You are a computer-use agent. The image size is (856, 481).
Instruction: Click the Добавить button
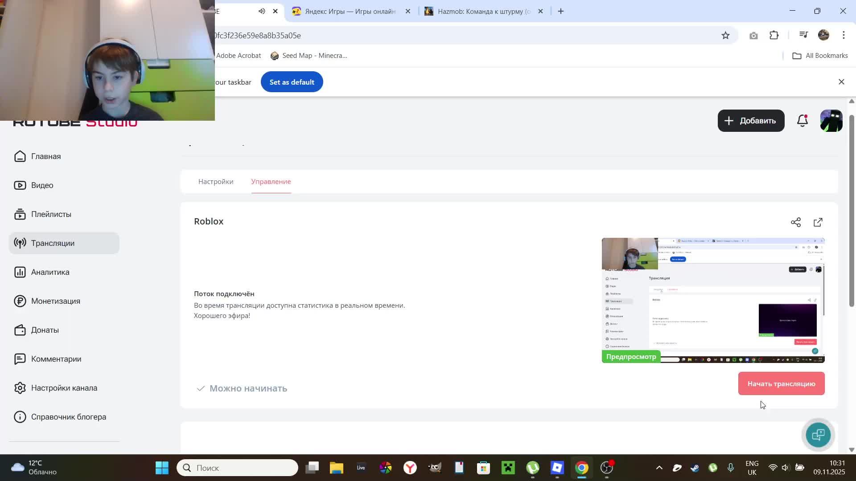[751, 121]
